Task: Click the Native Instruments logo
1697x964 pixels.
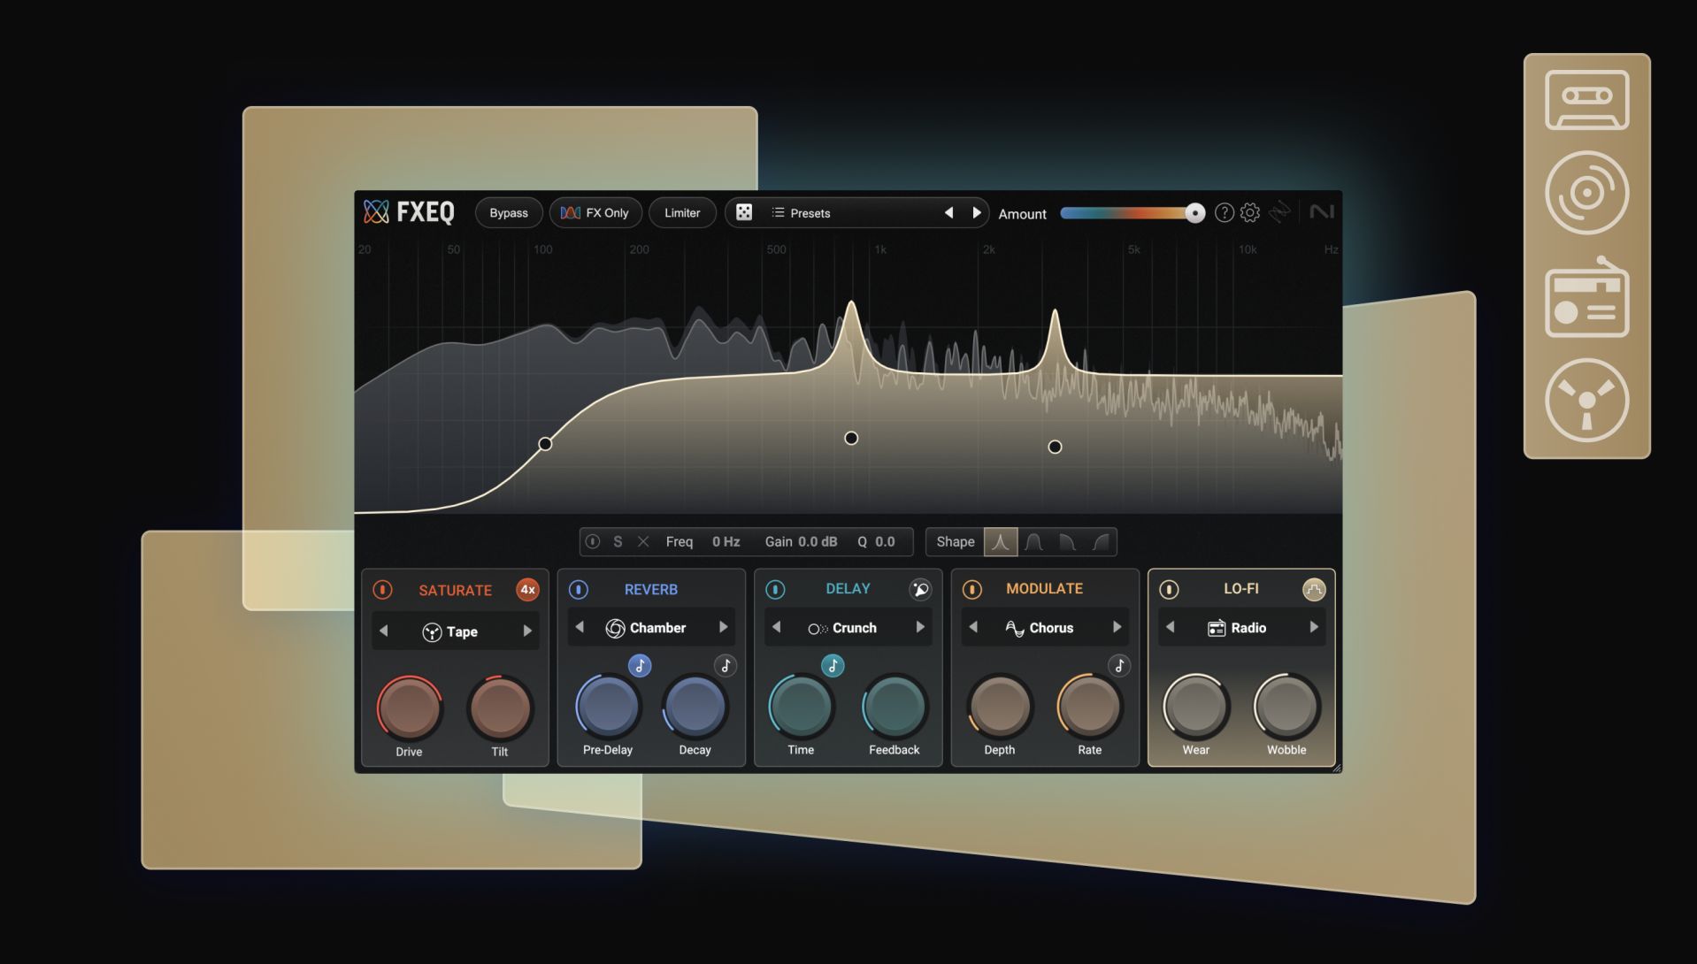Action: (x=1321, y=212)
